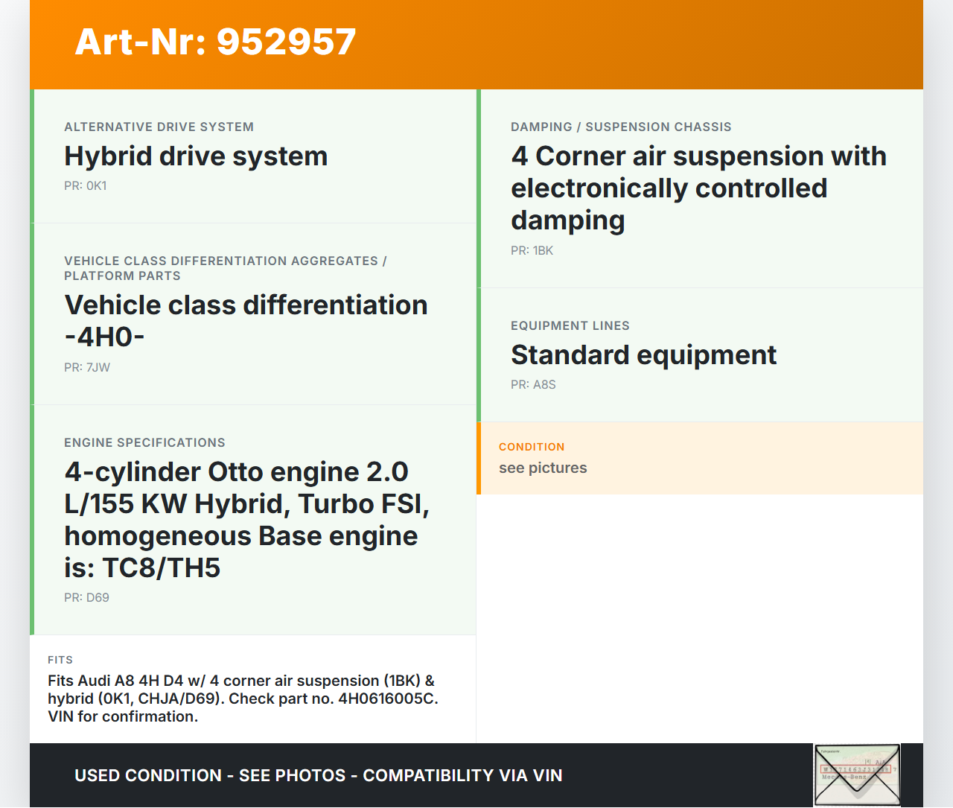953x808 pixels.
Task: Click PR code 1BK label
Action: pyautogui.click(x=532, y=251)
